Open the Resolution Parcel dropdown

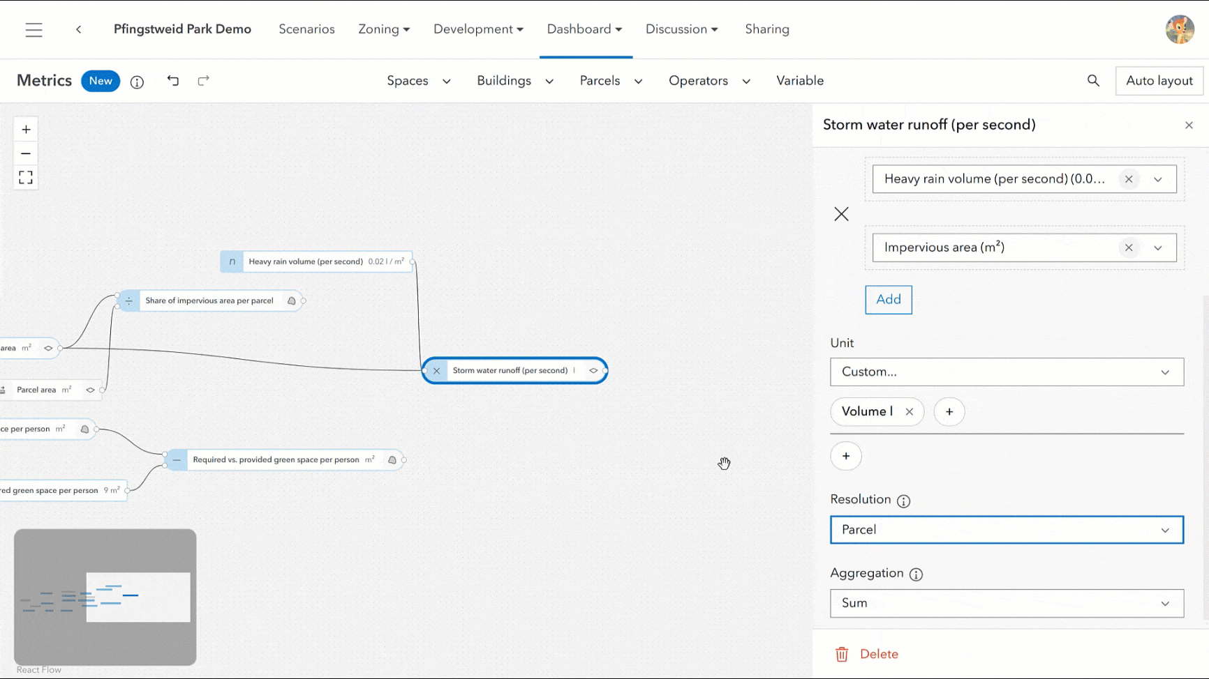1007,530
